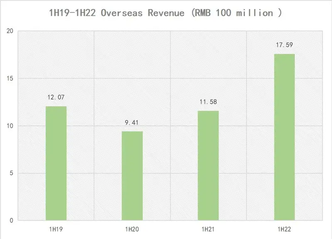The width and height of the screenshot is (332, 239).
Task: Select 'Overseas Revenue' in the chart title
Action: tap(149, 12)
